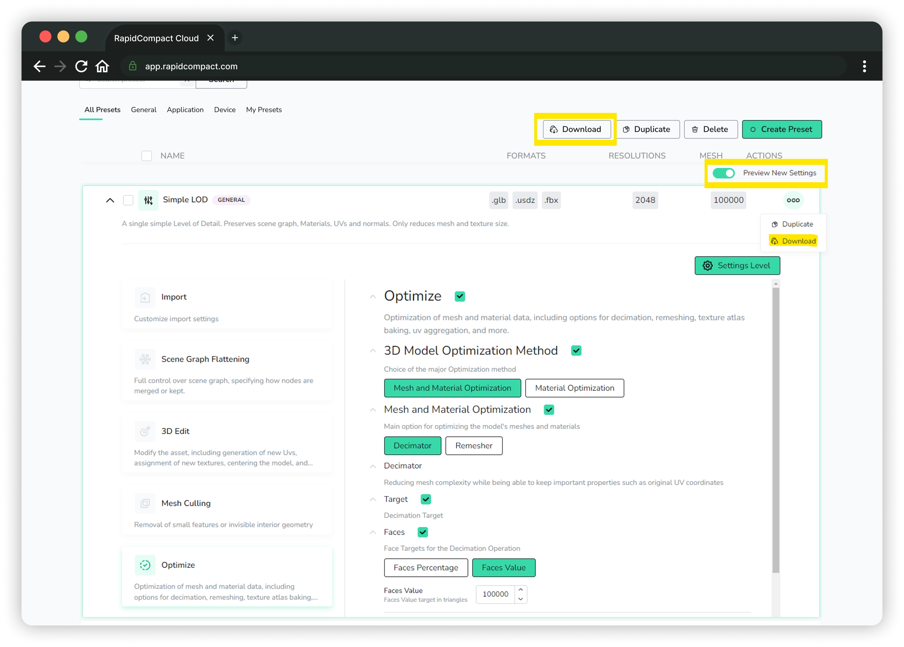
Task: Click the Mesh Culling icon
Action: [145, 504]
